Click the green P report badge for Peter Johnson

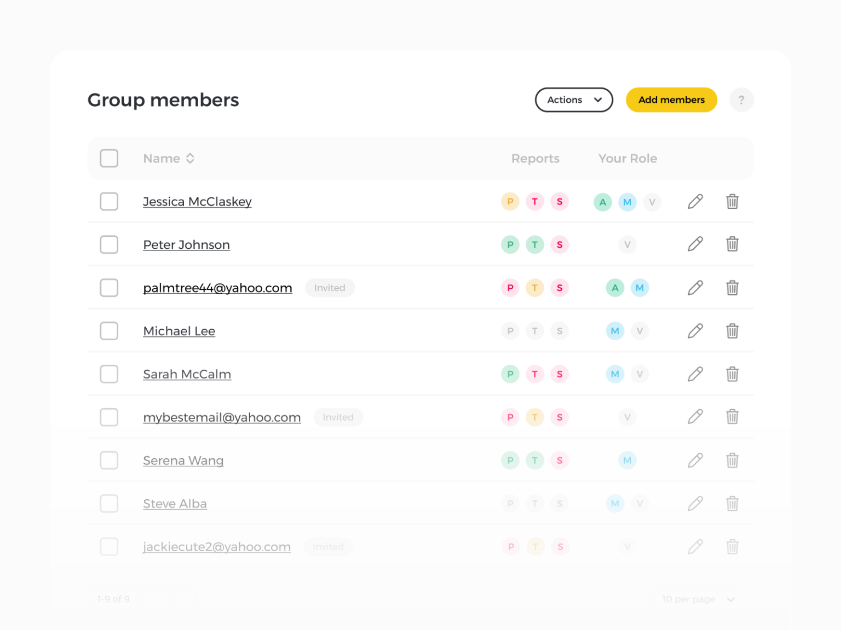pyautogui.click(x=510, y=244)
